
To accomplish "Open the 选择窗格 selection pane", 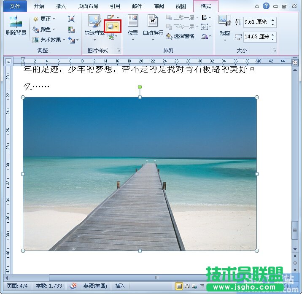I will pos(180,36).
